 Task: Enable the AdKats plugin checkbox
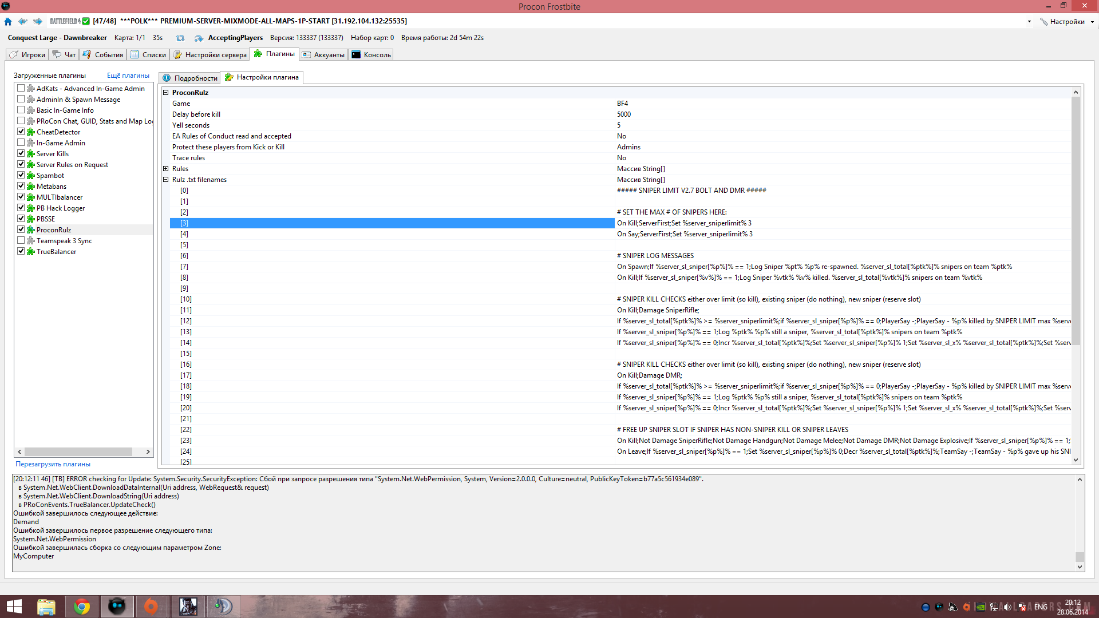coord(21,88)
